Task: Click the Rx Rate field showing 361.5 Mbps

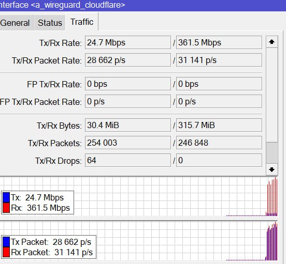Action: coord(219,42)
